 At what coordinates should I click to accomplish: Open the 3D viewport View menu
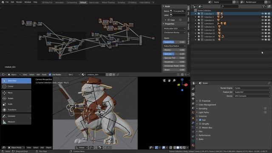pyautogui.click(x=29, y=147)
